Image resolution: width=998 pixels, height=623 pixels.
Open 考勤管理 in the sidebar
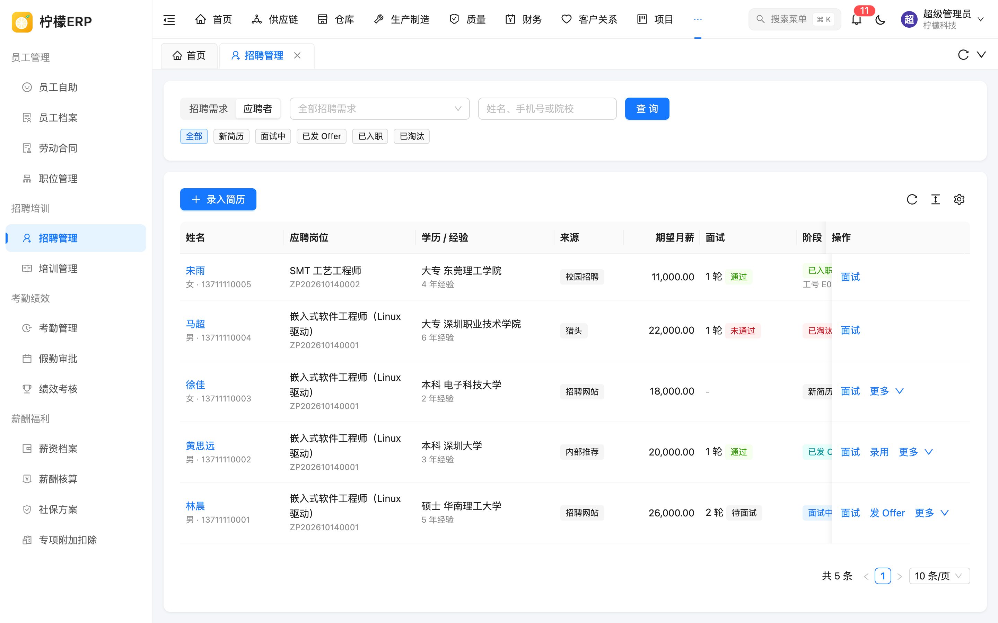(x=76, y=328)
